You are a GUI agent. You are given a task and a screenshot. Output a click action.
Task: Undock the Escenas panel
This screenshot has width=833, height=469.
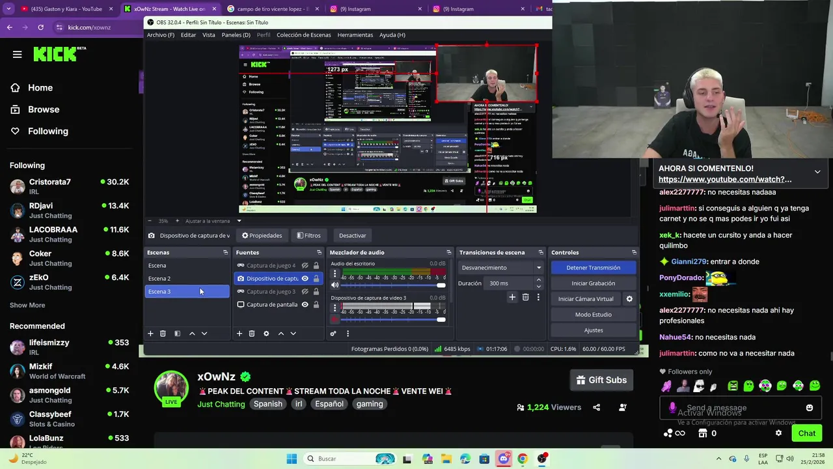click(x=226, y=253)
